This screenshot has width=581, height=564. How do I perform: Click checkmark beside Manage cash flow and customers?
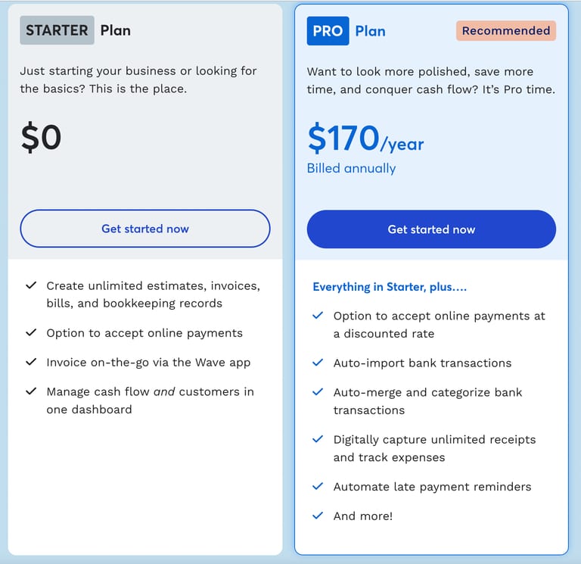[31, 391]
